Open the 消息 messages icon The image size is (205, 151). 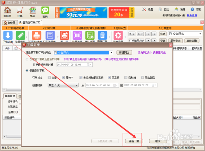[180, 9]
